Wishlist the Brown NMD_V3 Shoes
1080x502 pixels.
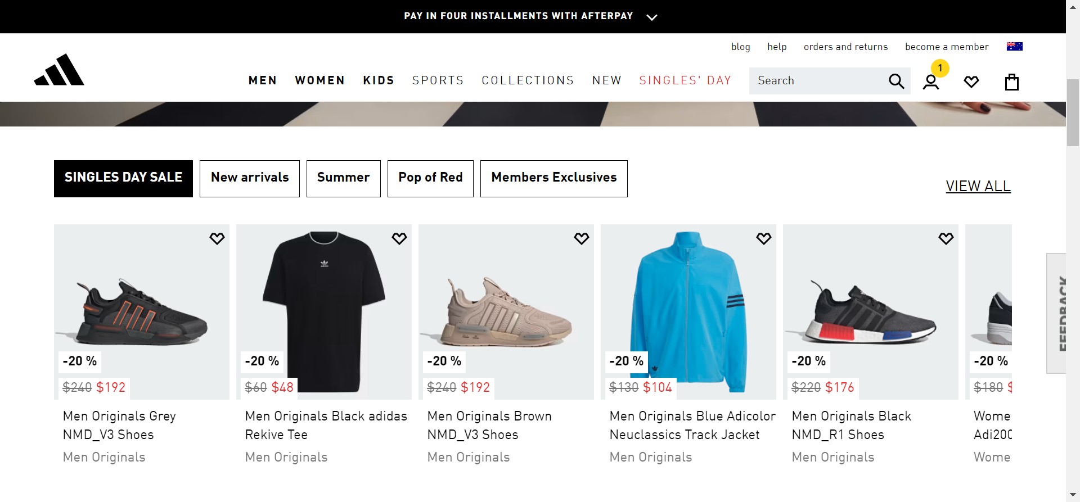click(582, 238)
